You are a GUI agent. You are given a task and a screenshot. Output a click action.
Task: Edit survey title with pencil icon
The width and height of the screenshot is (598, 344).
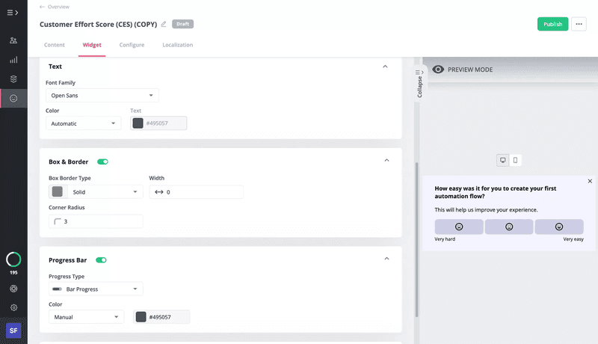(164, 24)
